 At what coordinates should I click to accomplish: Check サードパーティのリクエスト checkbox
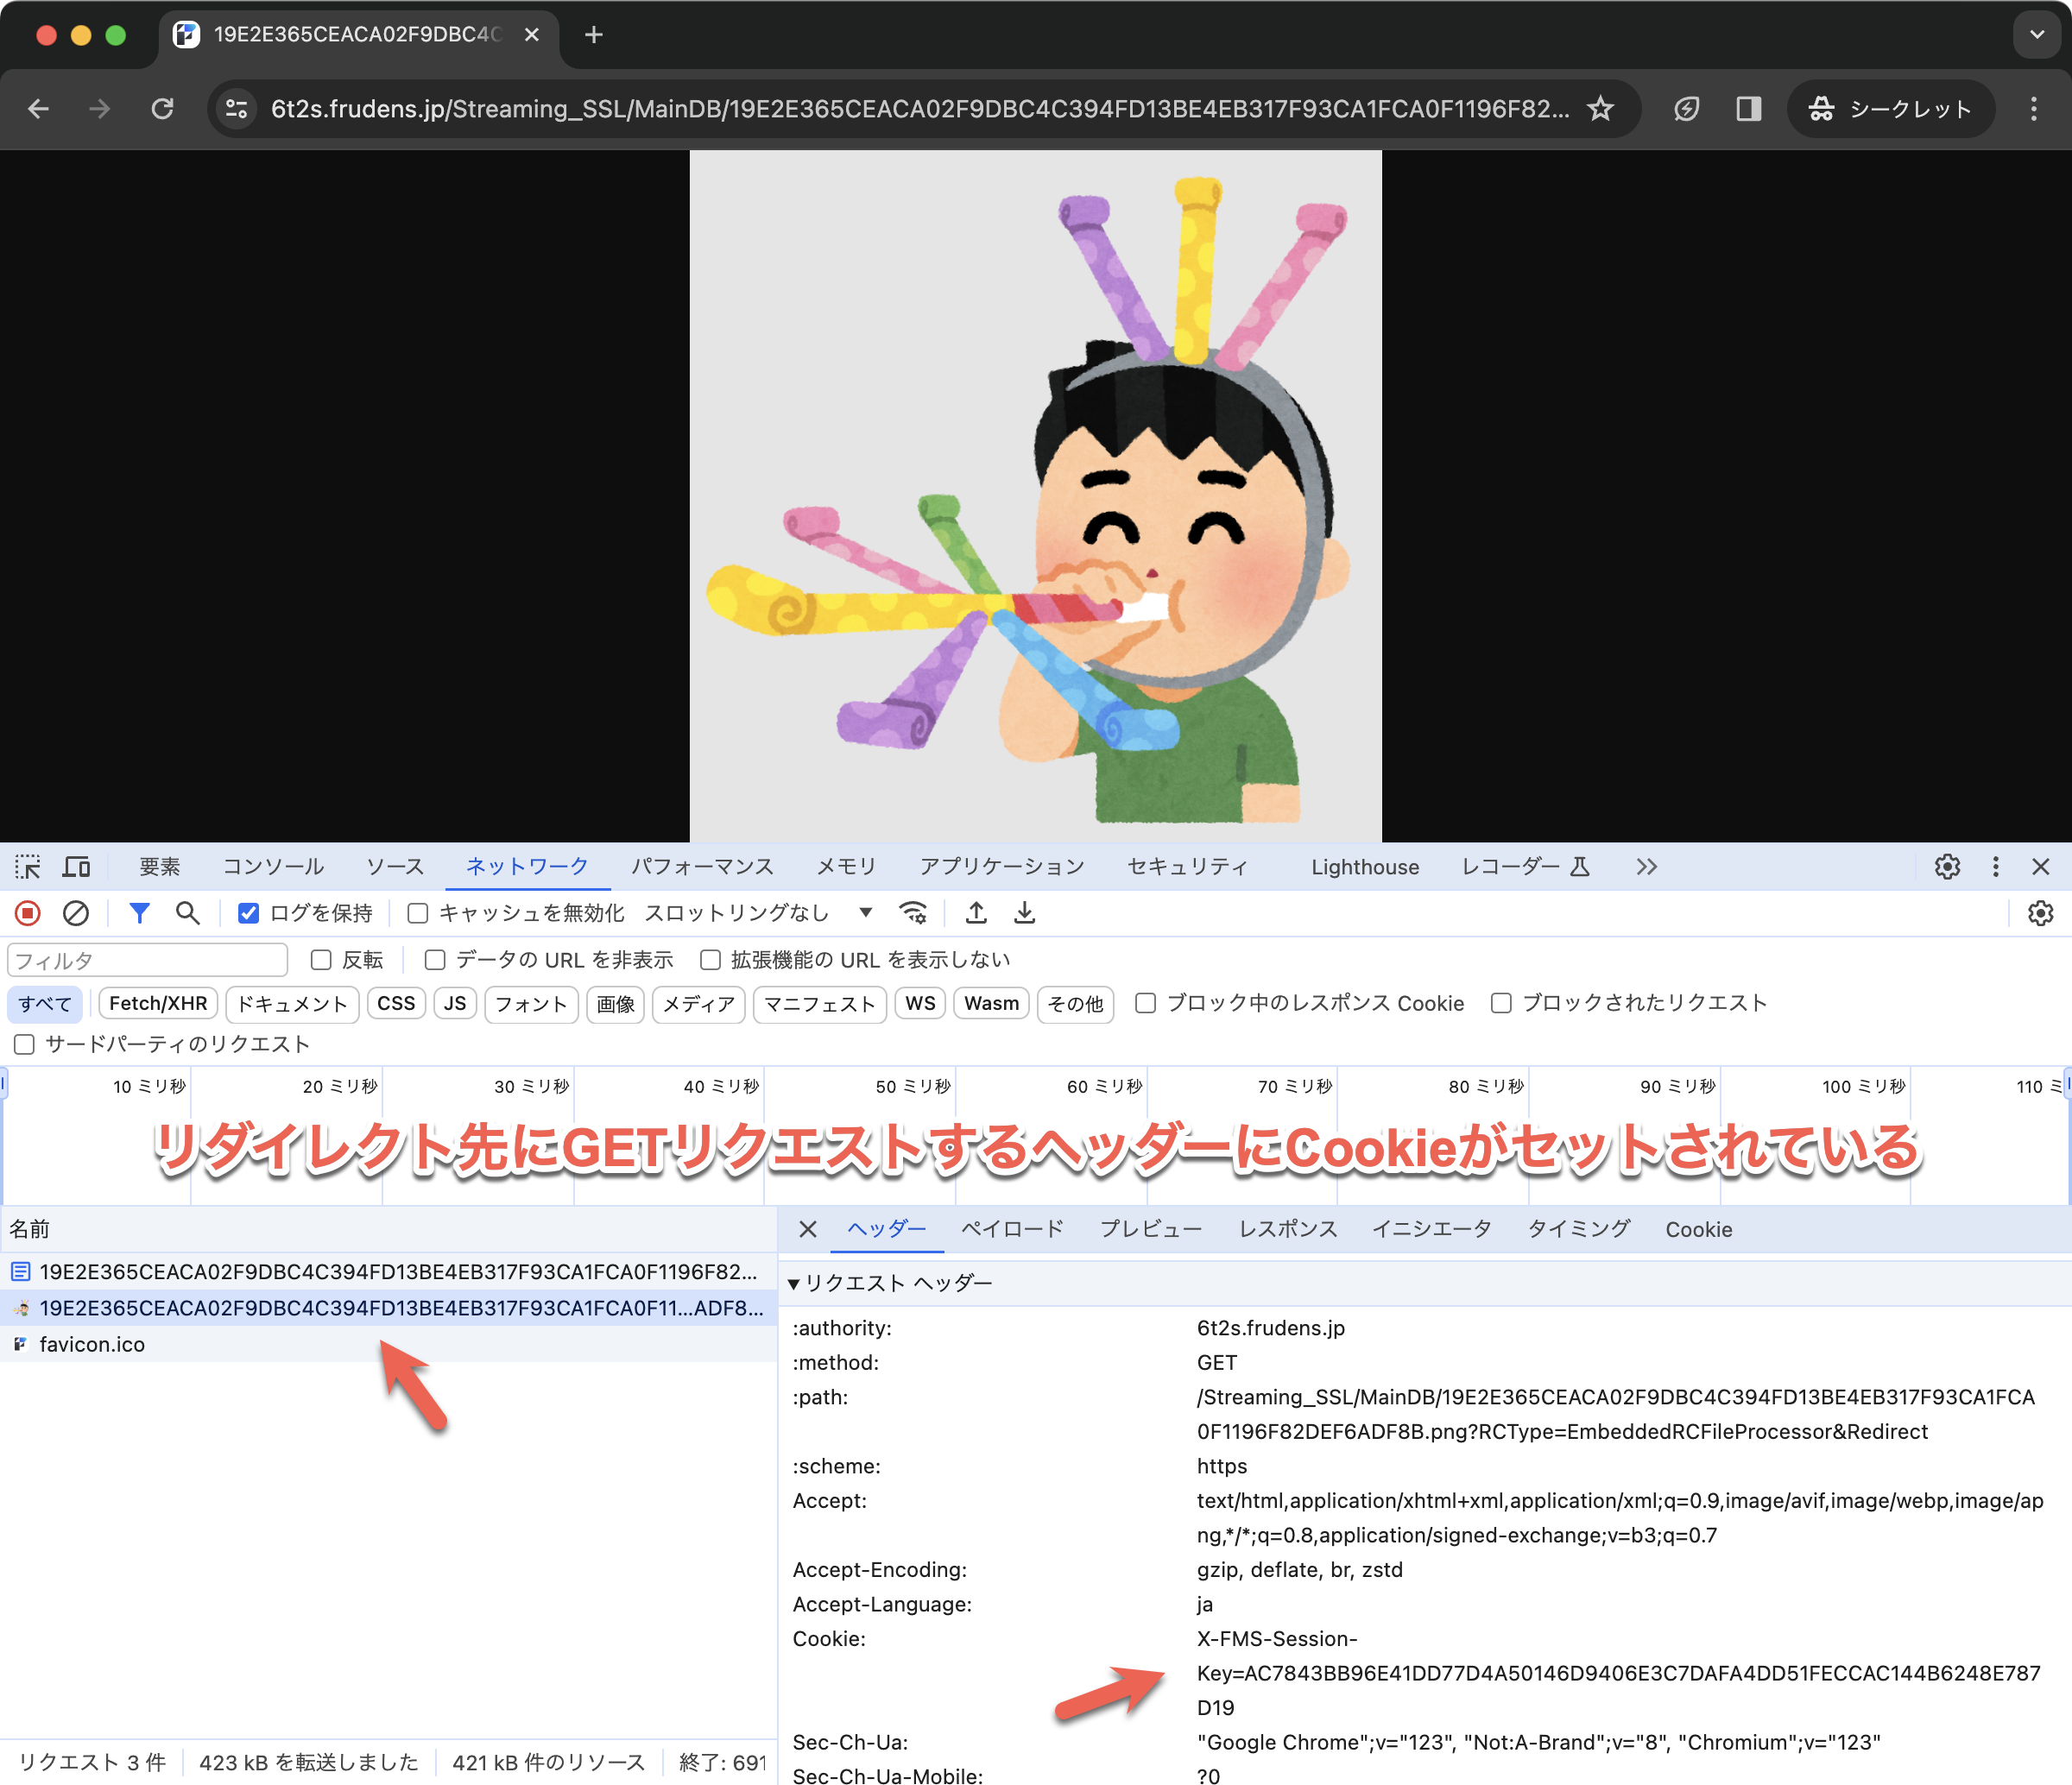[24, 1045]
